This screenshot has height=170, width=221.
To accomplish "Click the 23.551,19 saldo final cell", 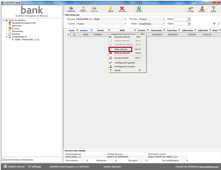I will [207, 35].
